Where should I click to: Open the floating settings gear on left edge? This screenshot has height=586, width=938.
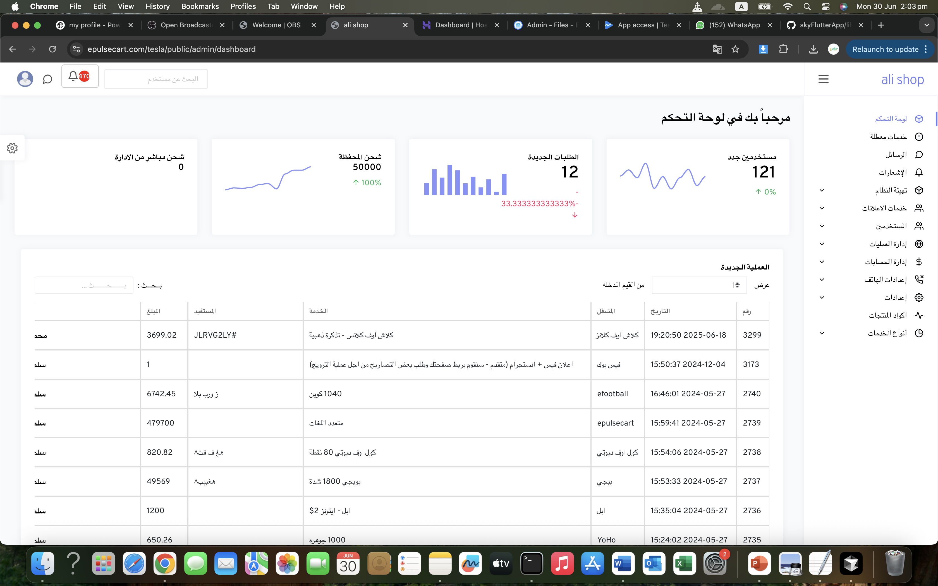tap(12, 148)
